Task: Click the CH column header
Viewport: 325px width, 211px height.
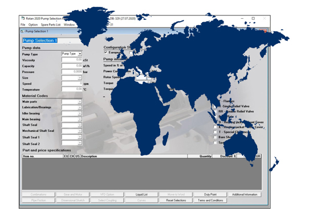Action: 72,156
